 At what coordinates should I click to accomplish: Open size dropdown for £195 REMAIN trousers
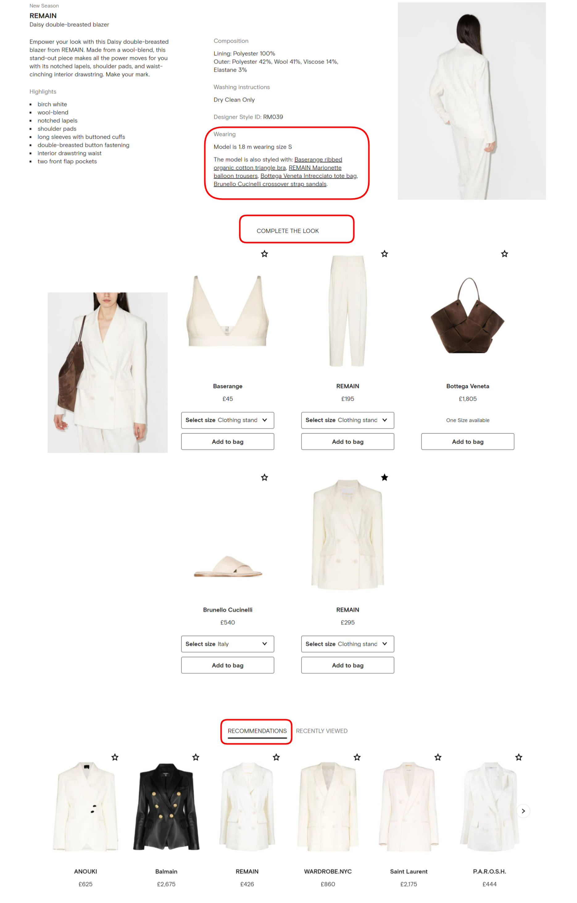click(x=347, y=420)
